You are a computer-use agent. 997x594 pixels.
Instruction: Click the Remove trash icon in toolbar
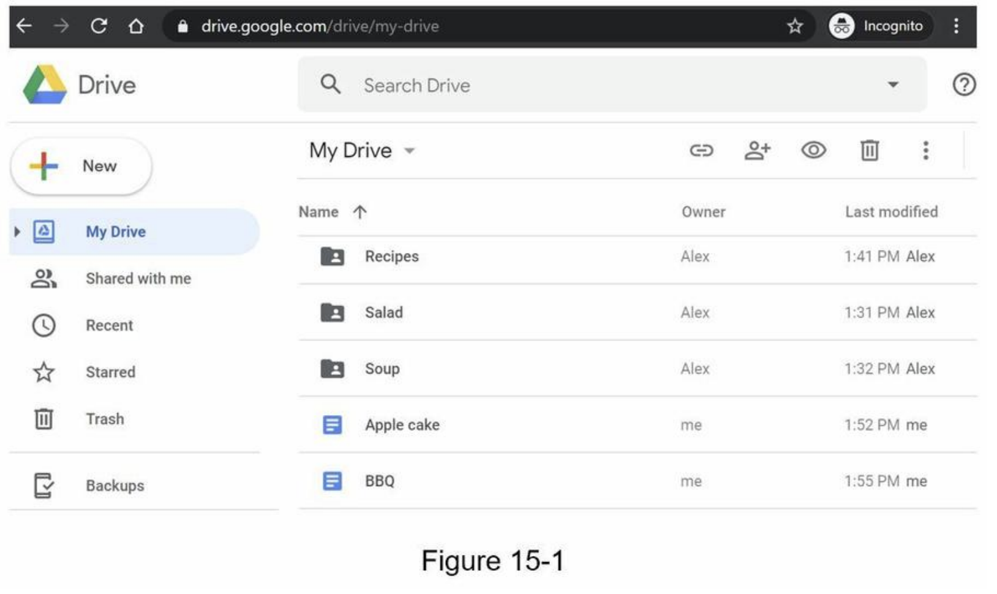868,151
